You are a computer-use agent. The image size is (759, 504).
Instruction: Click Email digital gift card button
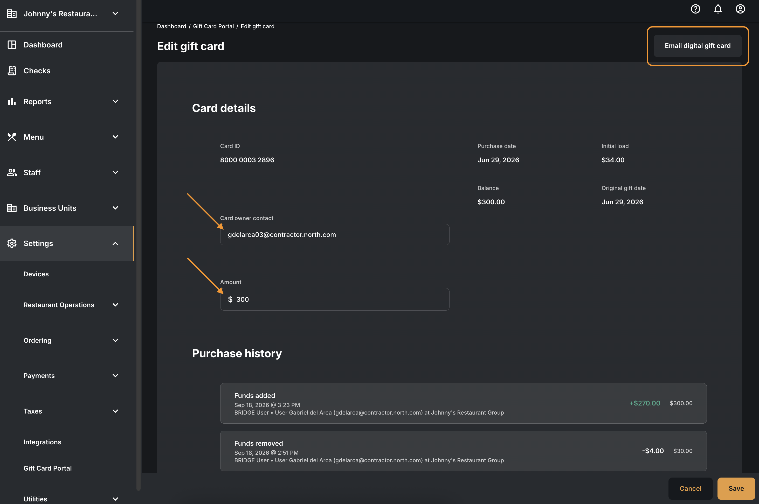[698, 46]
